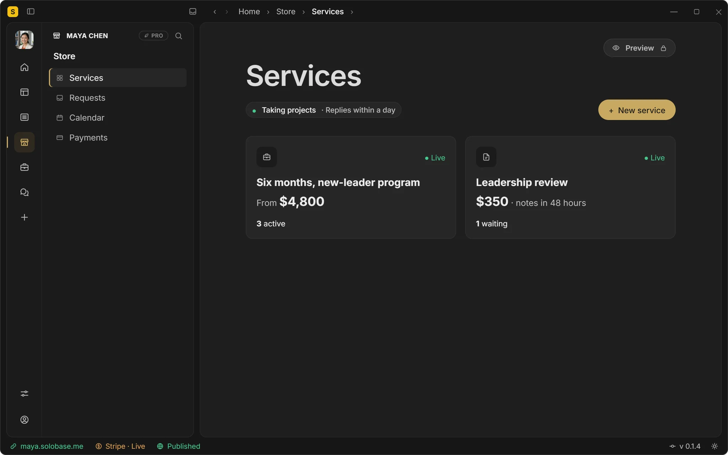Click the 1 waiting text
This screenshot has height=455, width=728.
(492, 224)
